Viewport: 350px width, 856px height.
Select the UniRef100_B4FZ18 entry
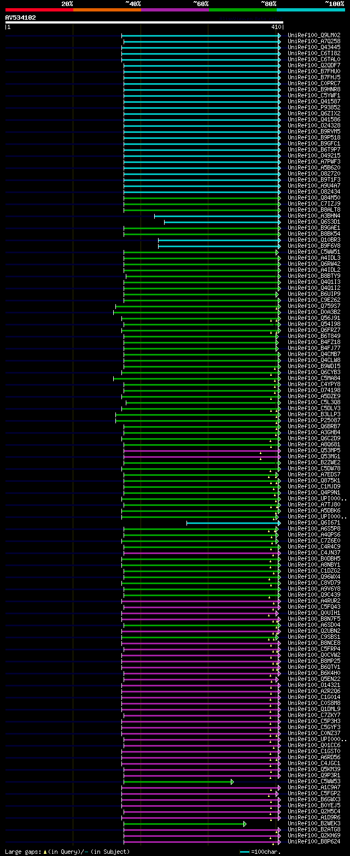(x=314, y=342)
